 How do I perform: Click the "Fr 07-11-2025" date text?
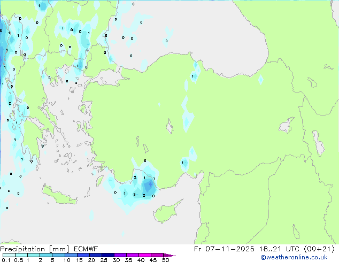pyautogui.click(x=224, y=249)
